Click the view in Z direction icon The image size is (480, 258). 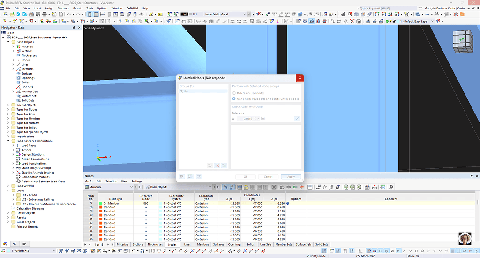click(390, 14)
